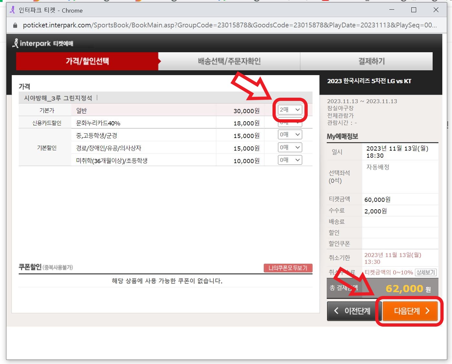452x364 pixels.
Task: Click the 일반 price type label
Action: pos(81,111)
